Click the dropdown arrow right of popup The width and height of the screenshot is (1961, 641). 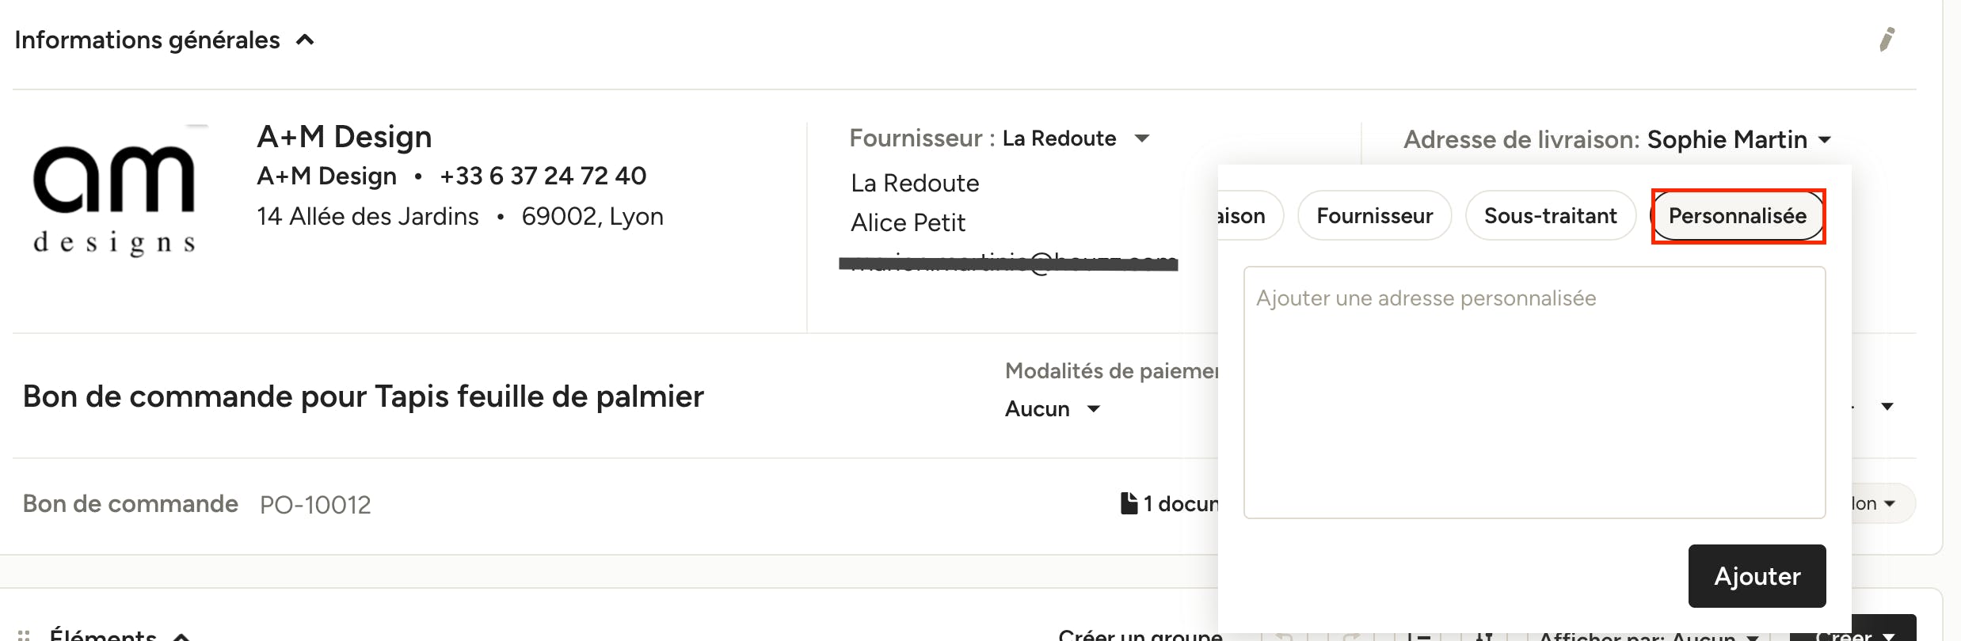(1887, 407)
